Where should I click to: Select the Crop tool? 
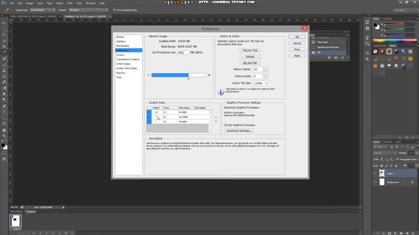point(4,46)
